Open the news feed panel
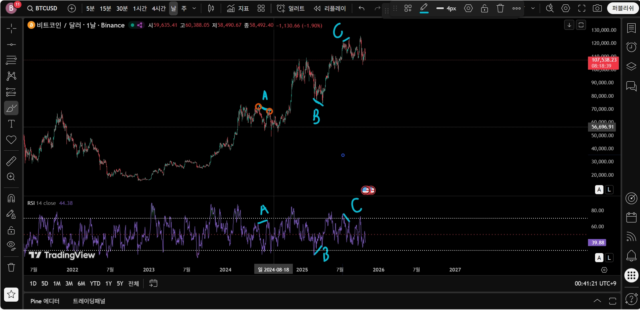 tap(631, 237)
